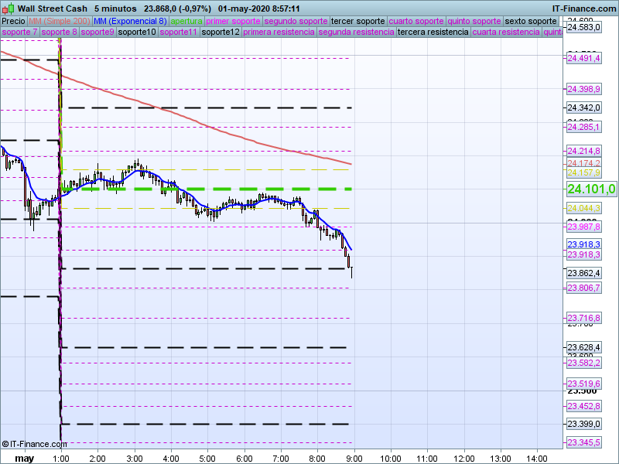Select the soporte10 indicator label
The height and width of the screenshot is (464, 619).
click(x=139, y=32)
